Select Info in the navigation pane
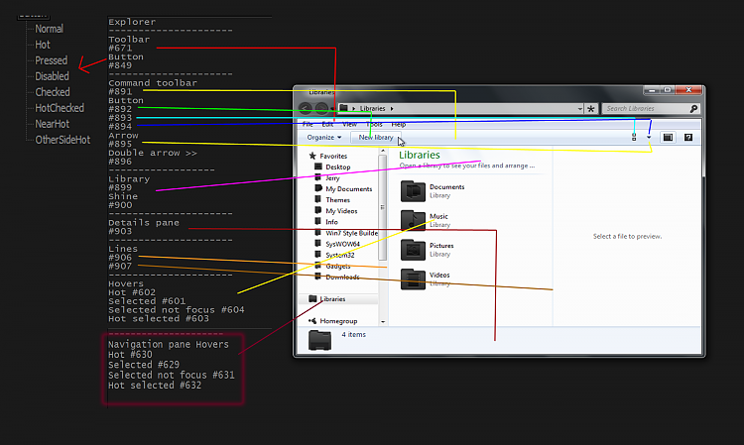The width and height of the screenshot is (744, 445). (331, 222)
